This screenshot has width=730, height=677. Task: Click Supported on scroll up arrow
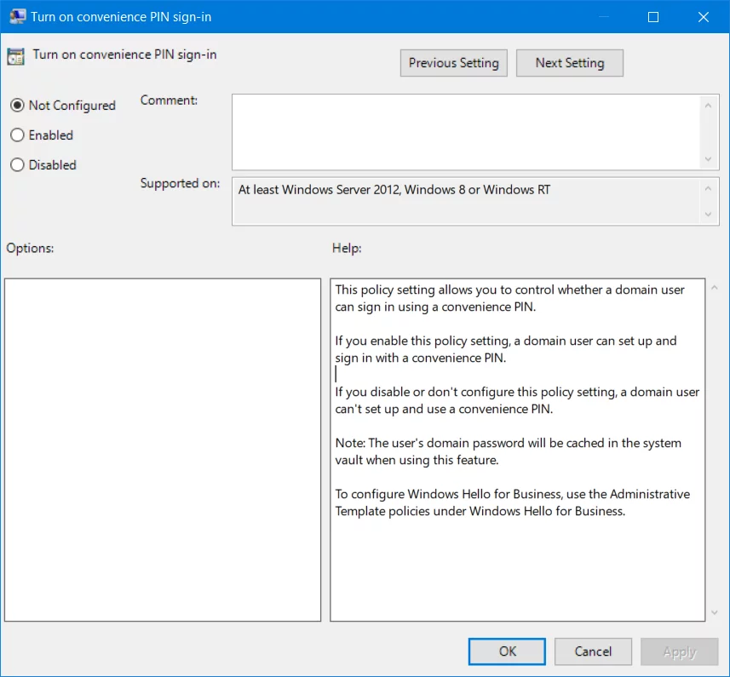click(x=708, y=188)
